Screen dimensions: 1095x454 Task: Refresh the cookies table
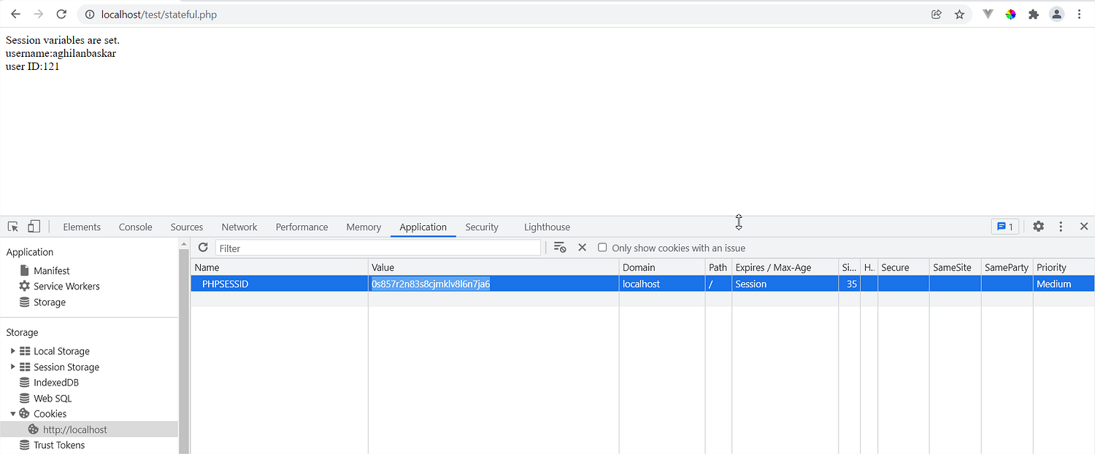coord(203,248)
